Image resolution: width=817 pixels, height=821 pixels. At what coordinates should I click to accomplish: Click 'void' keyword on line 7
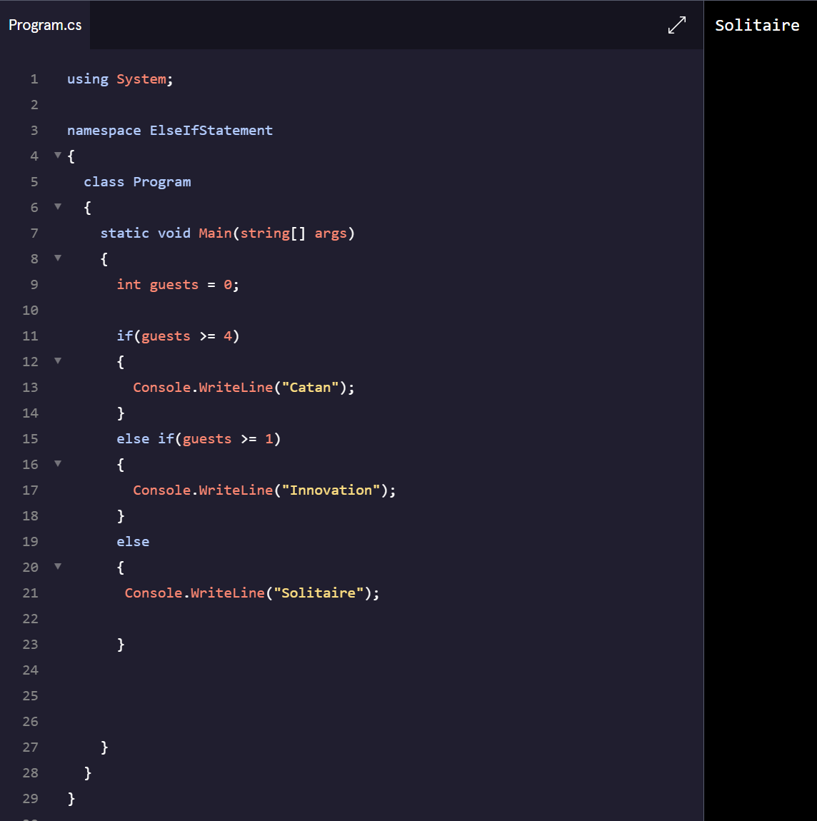pos(174,233)
